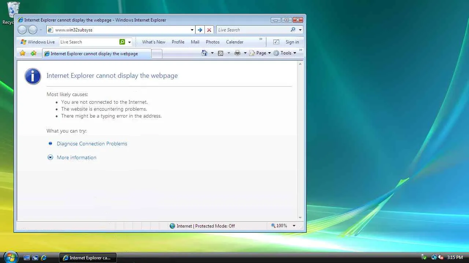Open Profile on Windows Live toolbar
Screen dimensions: 469x263
(178, 42)
